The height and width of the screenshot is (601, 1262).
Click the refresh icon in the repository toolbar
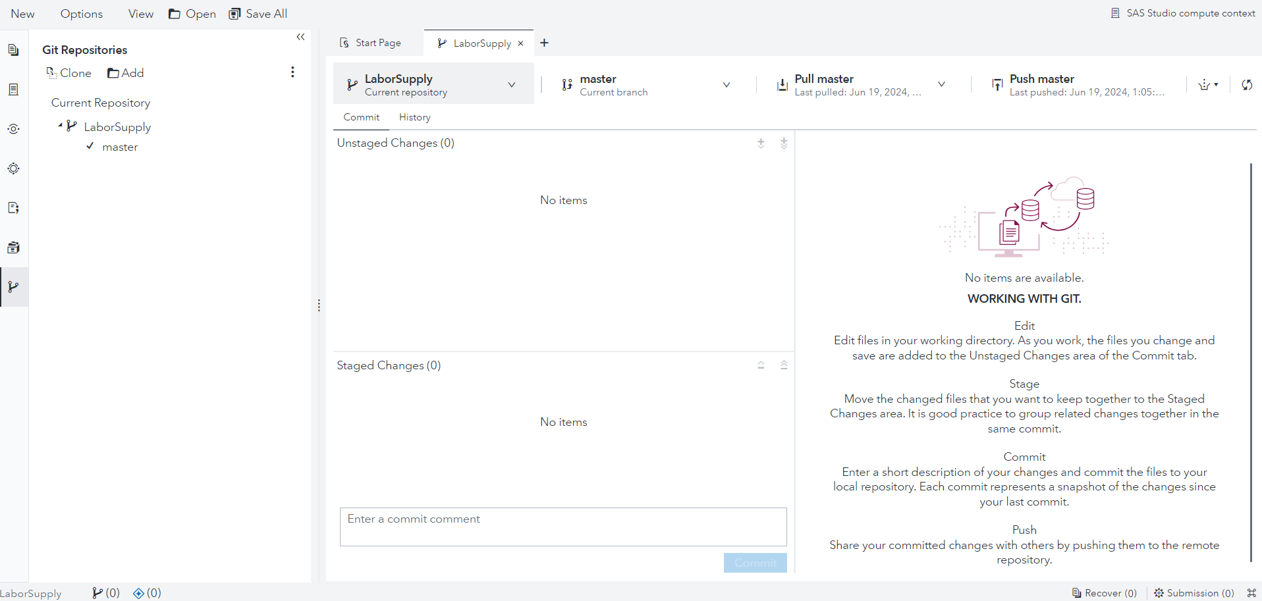click(1246, 85)
